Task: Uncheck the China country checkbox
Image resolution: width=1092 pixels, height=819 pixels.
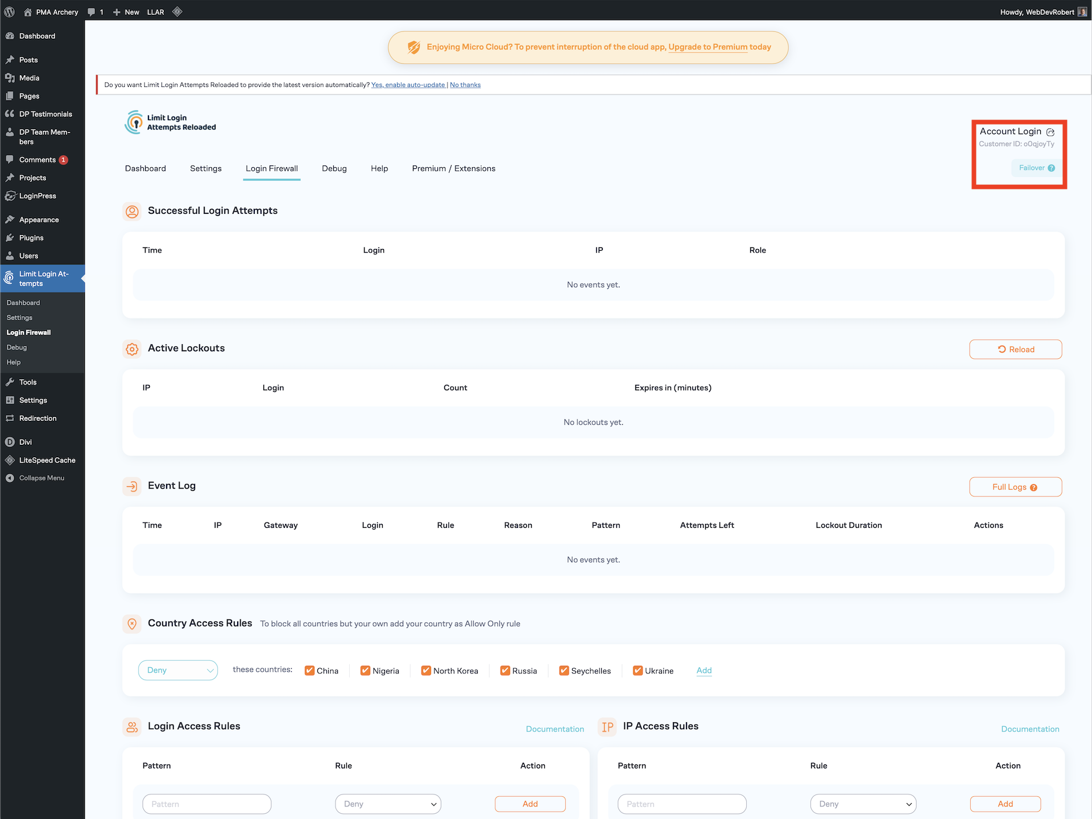Action: tap(310, 671)
